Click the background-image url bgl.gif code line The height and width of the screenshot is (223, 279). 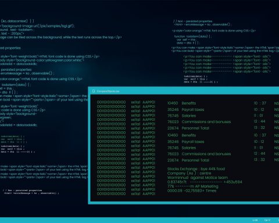click(37, 26)
